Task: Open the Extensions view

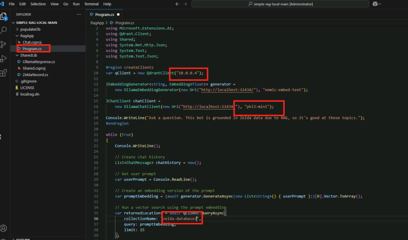Action: (x=3, y=73)
